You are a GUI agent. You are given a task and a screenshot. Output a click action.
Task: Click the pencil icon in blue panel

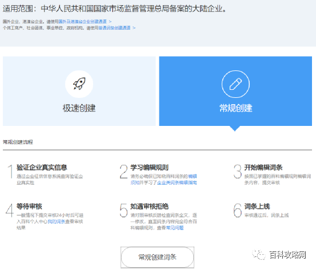click(235, 84)
